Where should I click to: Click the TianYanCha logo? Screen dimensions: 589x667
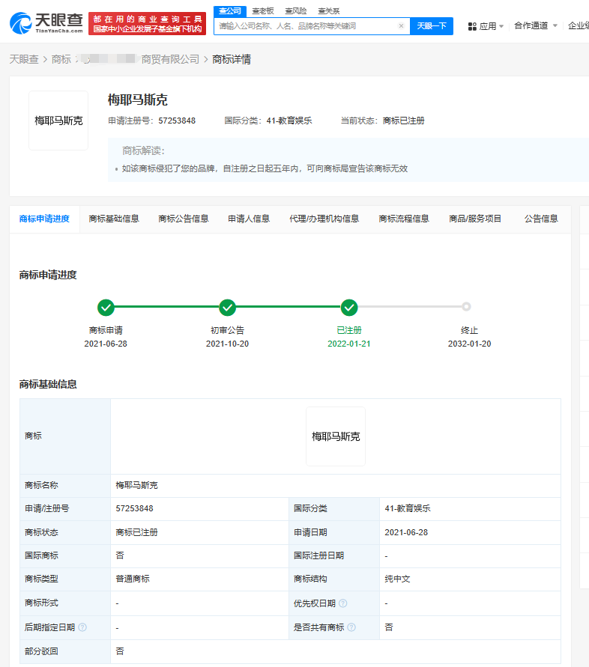pyautogui.click(x=46, y=22)
